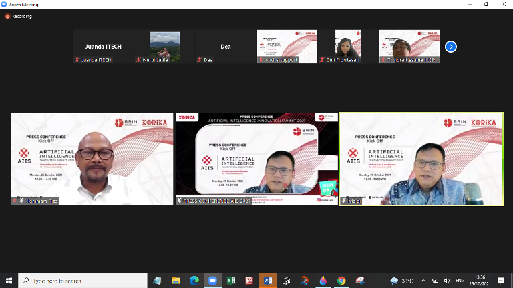Open Microsoft Edge from taskbar

pyautogui.click(x=194, y=281)
